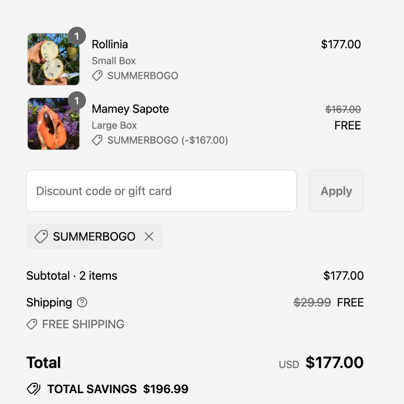Remove the SUMMERBOGO discount code
The width and height of the screenshot is (404, 404).
tap(149, 236)
